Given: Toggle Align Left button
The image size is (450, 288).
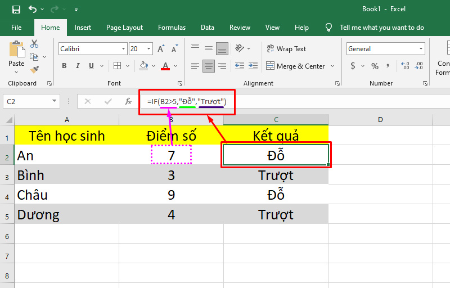Looking at the screenshot, I should click(195, 66).
